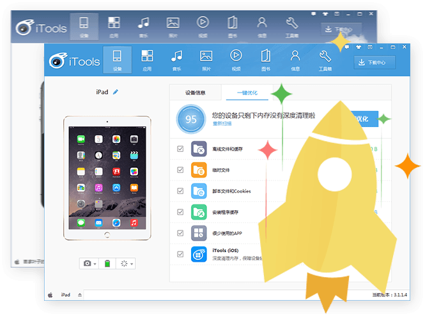The image size is (425, 316).
Task: Click the 95 score circle
Action: click(x=191, y=119)
